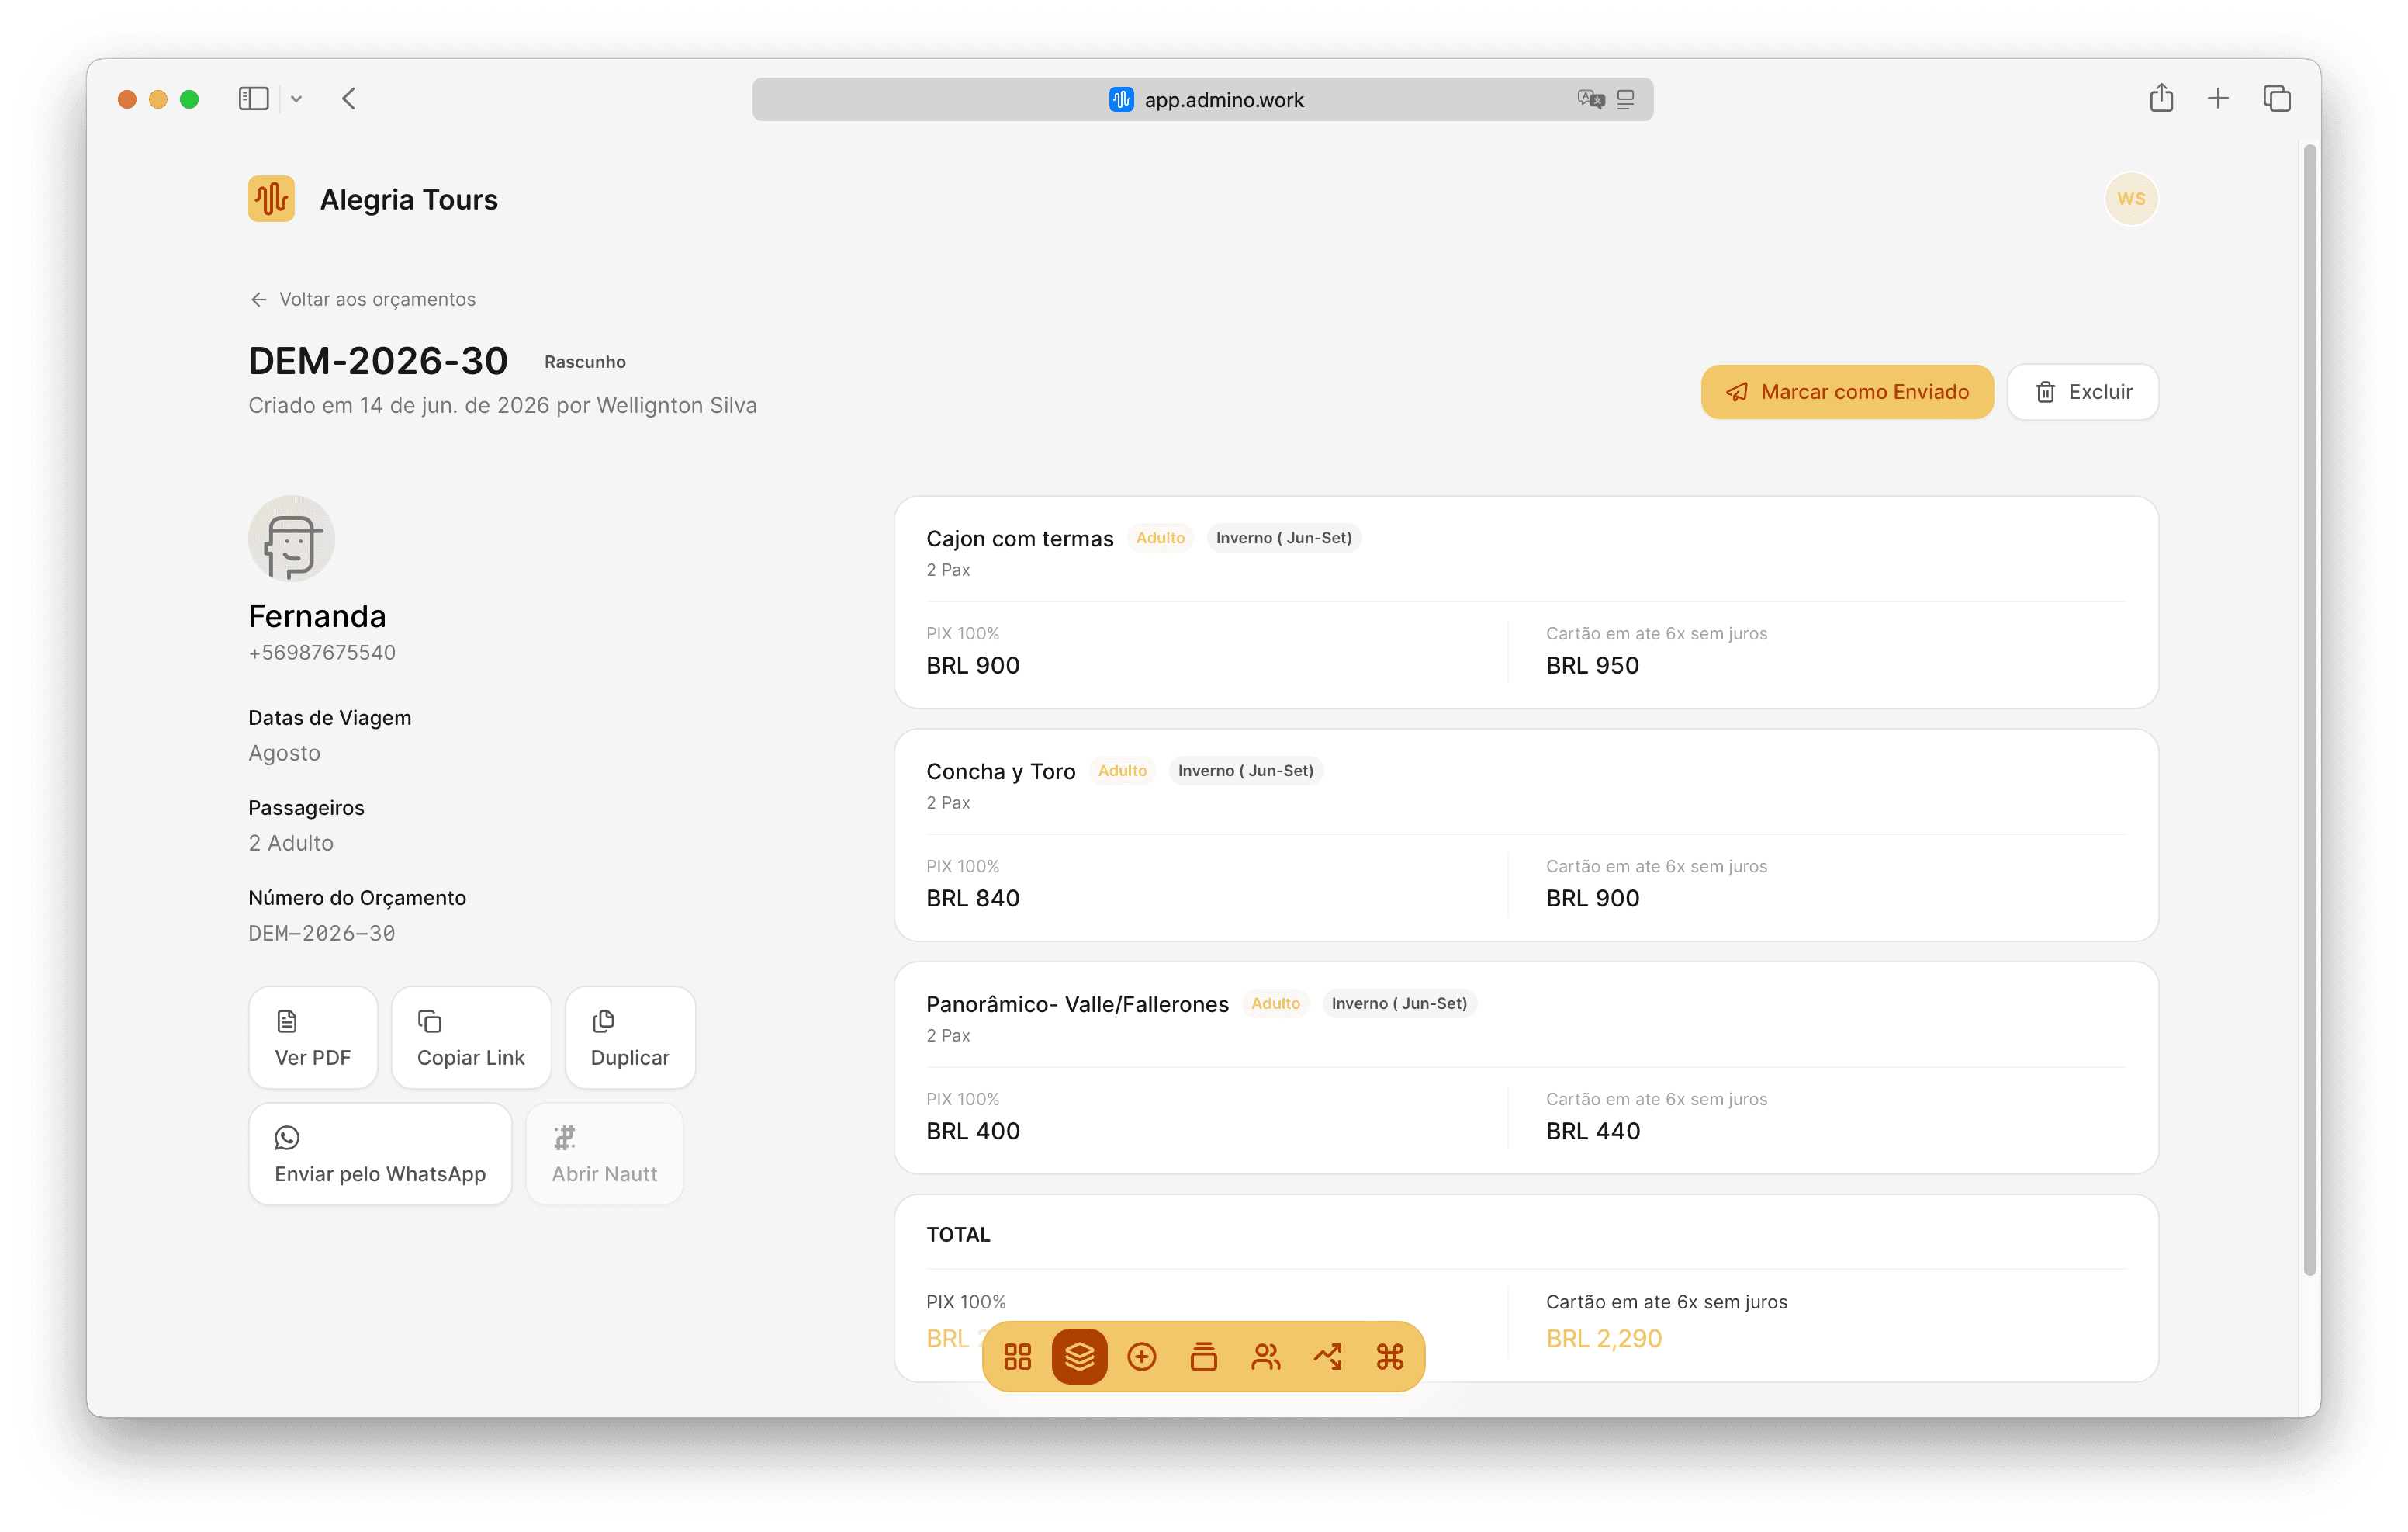Open the stacked cards icon in dock

pos(1203,1356)
